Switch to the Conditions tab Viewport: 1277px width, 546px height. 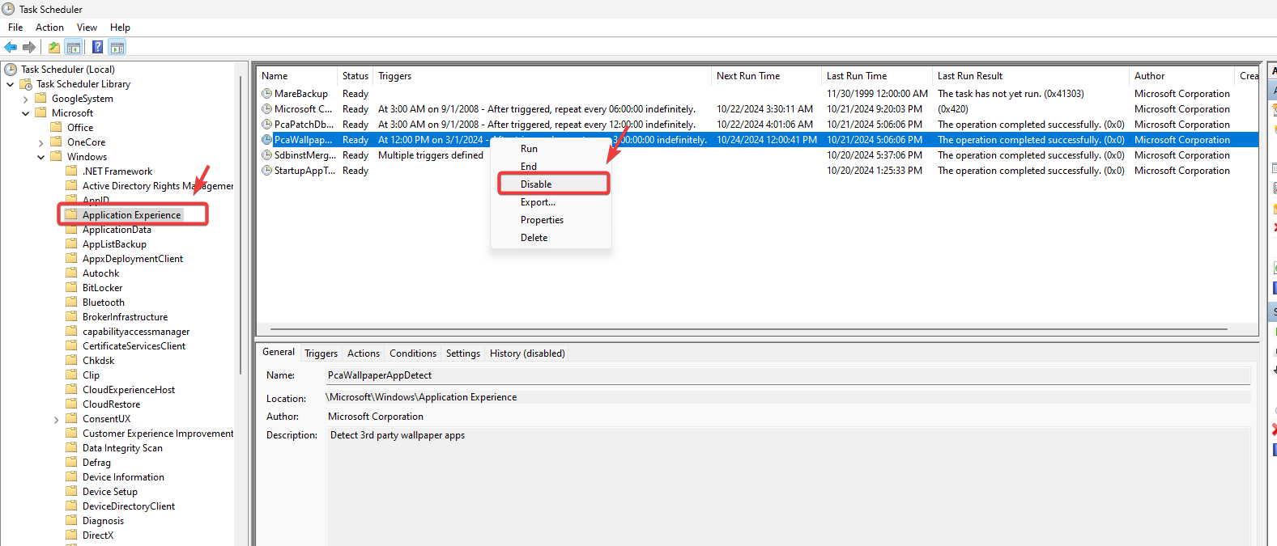[413, 353]
